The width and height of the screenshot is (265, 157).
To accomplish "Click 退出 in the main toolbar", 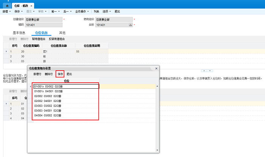I will (117, 11).
